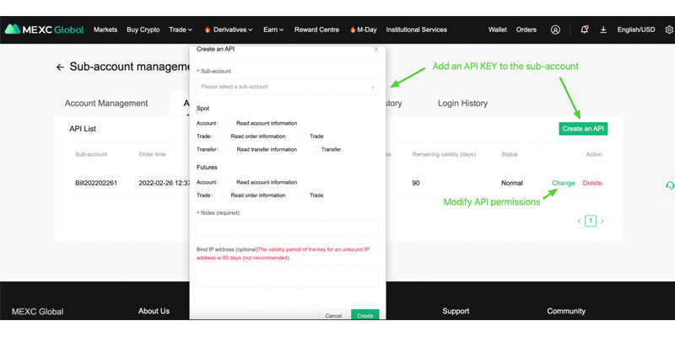Open the Markets page
The height and width of the screenshot is (337, 675).
(105, 29)
